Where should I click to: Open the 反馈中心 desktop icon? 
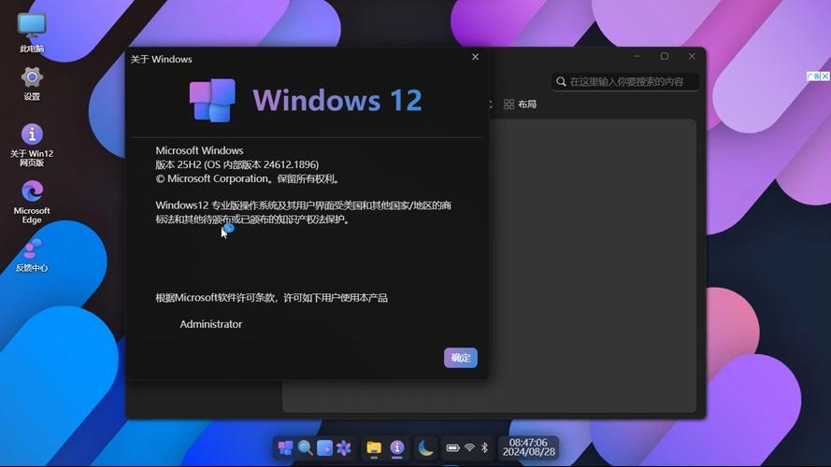(x=32, y=255)
